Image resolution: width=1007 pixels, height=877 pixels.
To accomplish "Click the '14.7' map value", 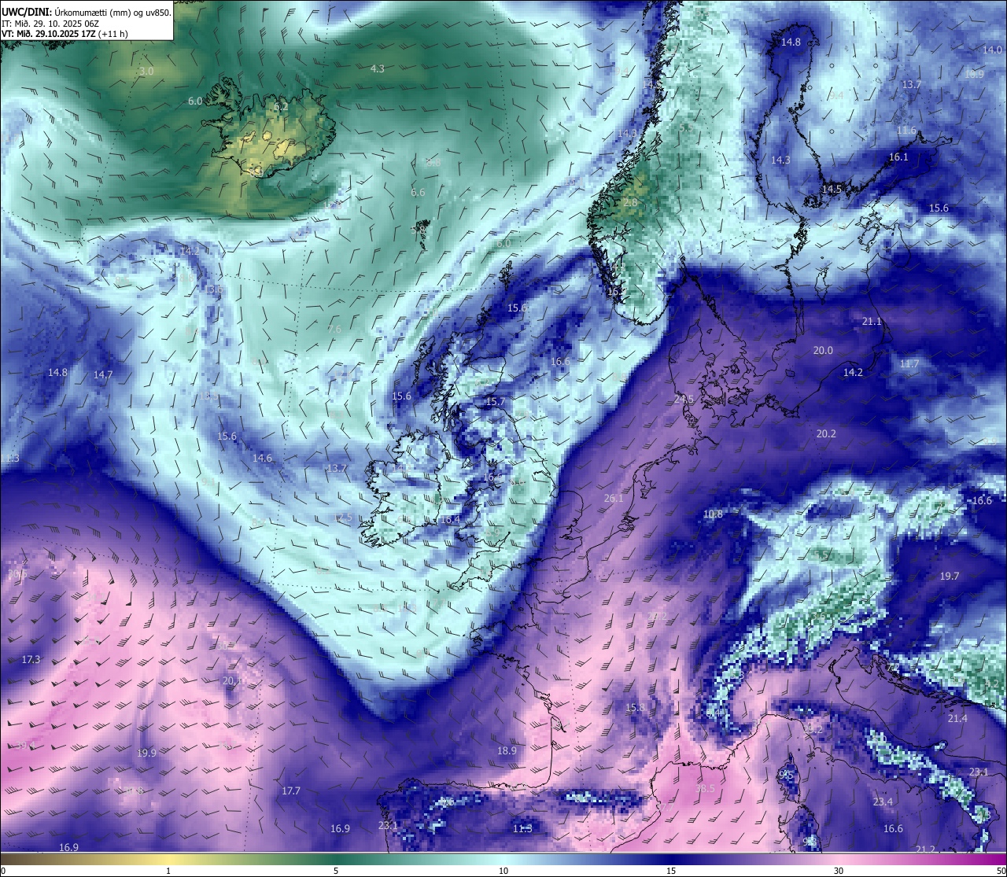I will click(103, 375).
